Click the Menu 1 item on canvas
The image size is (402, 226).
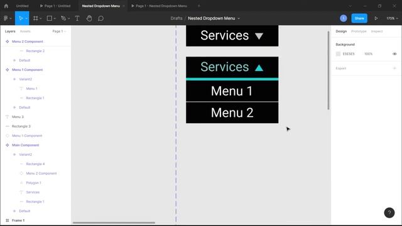click(232, 91)
